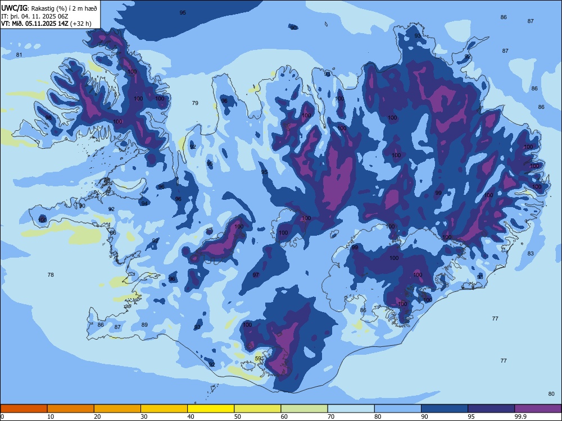The image size is (562, 421).
Task: Click the humidity value '94' on the map
Action: coord(144,203)
